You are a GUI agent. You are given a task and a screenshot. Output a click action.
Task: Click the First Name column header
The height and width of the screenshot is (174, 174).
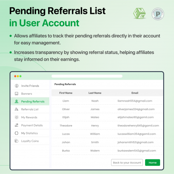click(66, 93)
